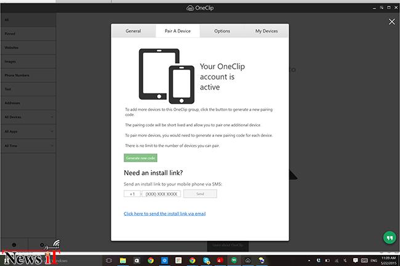This screenshot has height=266, width=400.
Task: Filter clips by Websites
Action: tap(28, 47)
